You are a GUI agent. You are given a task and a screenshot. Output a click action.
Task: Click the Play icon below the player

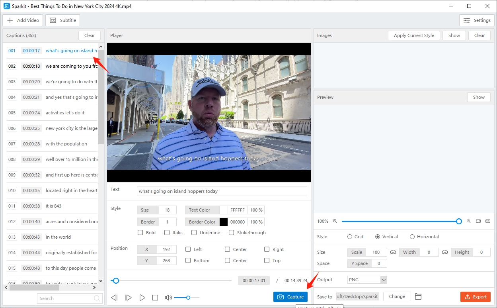[x=142, y=297]
